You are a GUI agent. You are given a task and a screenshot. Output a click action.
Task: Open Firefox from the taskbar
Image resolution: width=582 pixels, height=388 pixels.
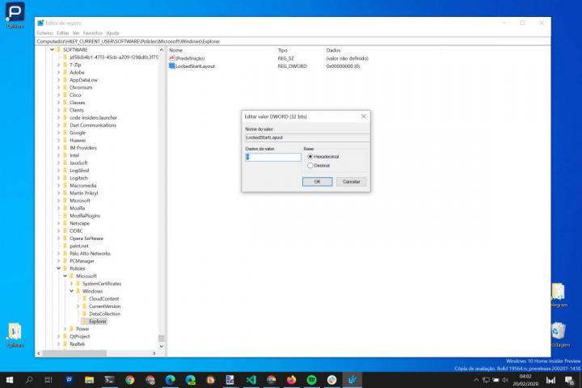291,379
